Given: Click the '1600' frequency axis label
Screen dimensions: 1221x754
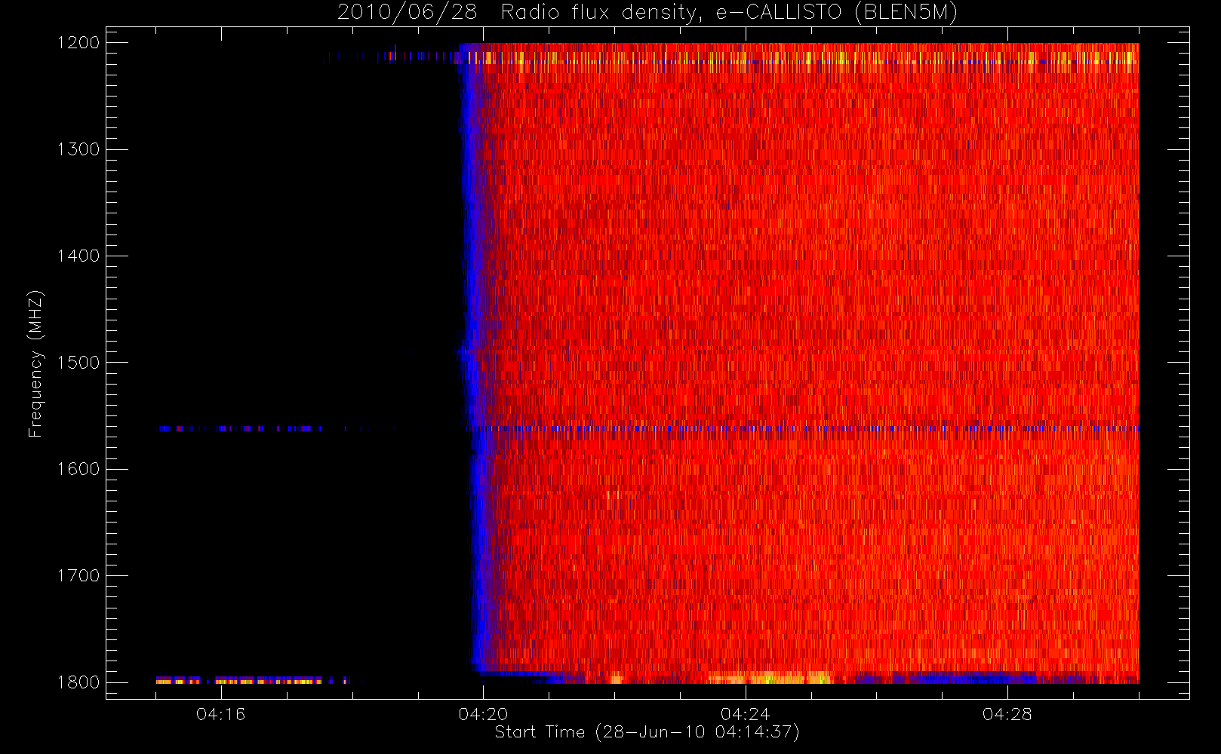Looking at the screenshot, I should tap(78, 469).
